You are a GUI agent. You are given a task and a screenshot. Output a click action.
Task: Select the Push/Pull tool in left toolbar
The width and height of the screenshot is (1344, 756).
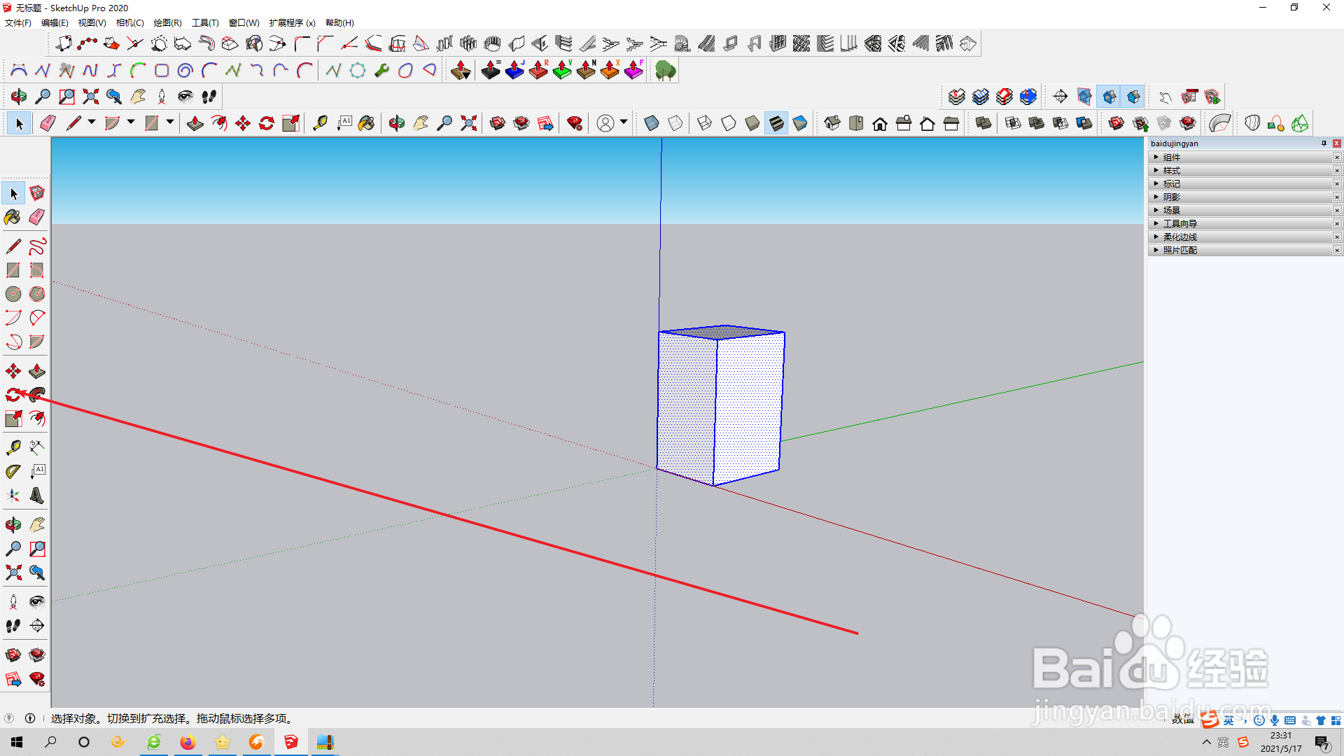[x=37, y=371]
